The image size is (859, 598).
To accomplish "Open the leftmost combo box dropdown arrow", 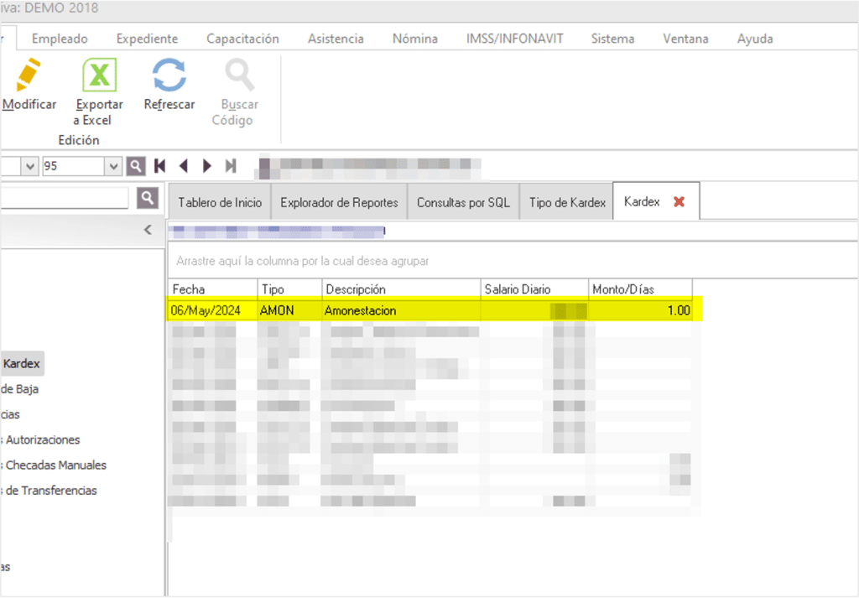I will 30,166.
